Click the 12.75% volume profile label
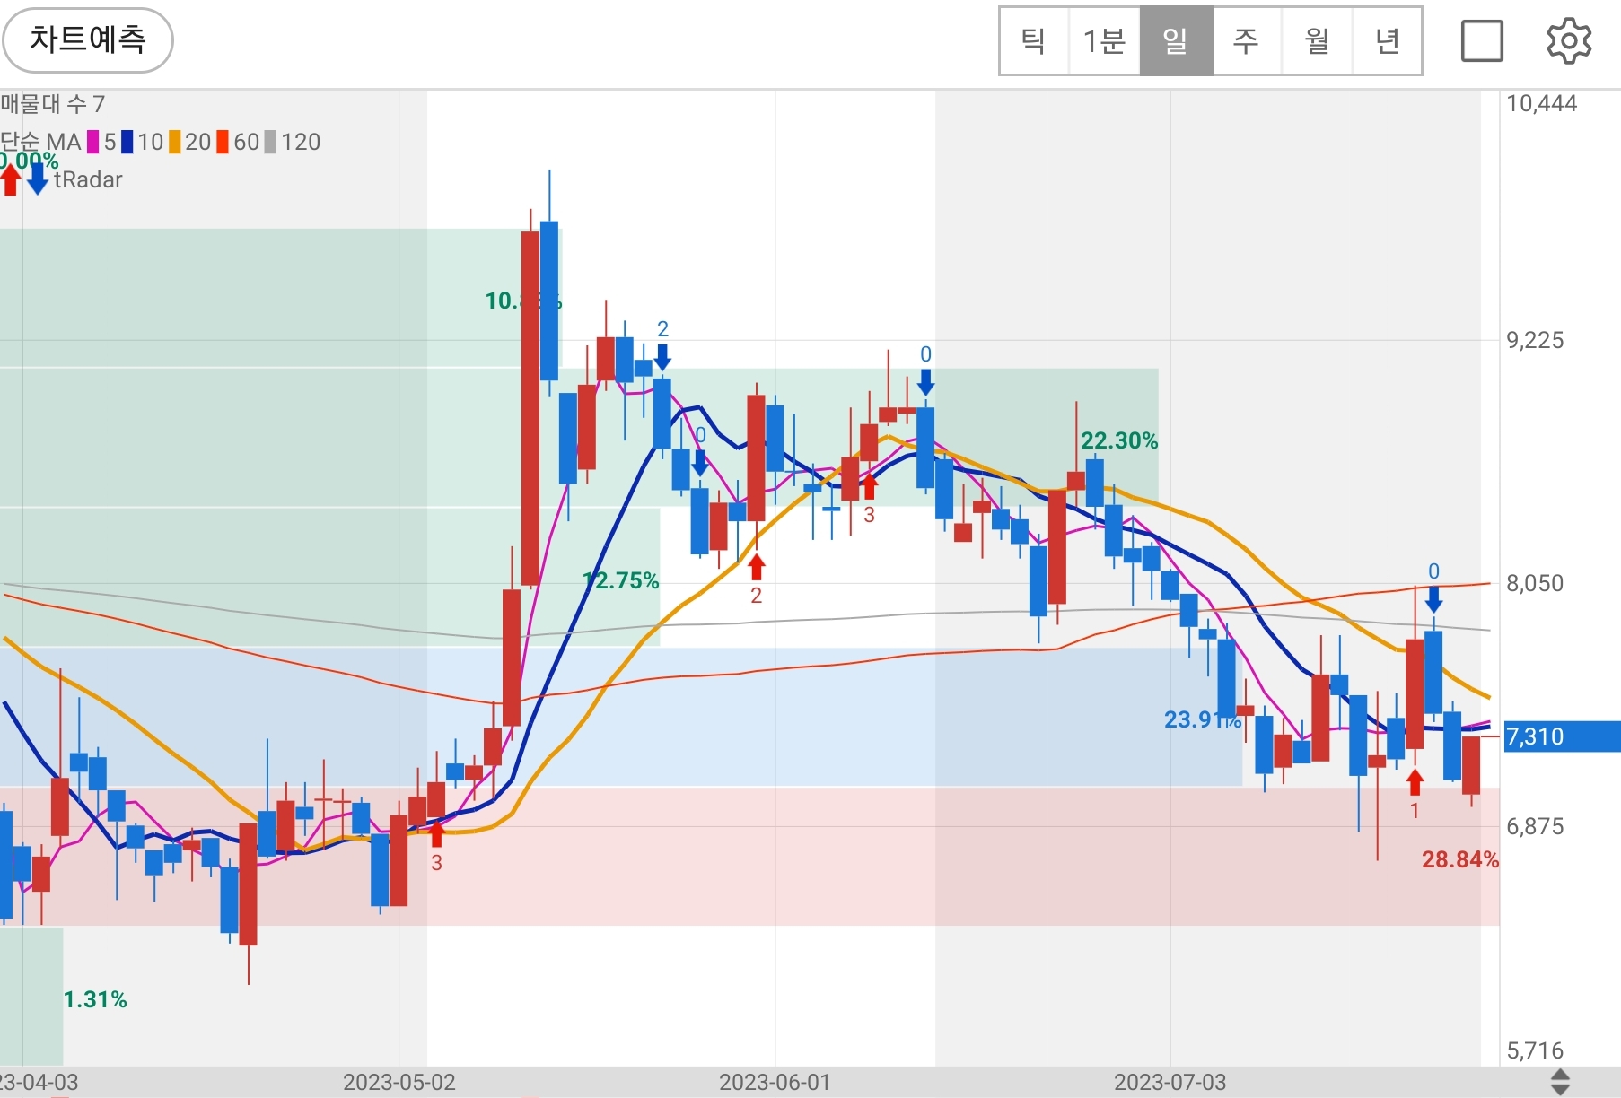The height and width of the screenshot is (1098, 1621). (621, 580)
